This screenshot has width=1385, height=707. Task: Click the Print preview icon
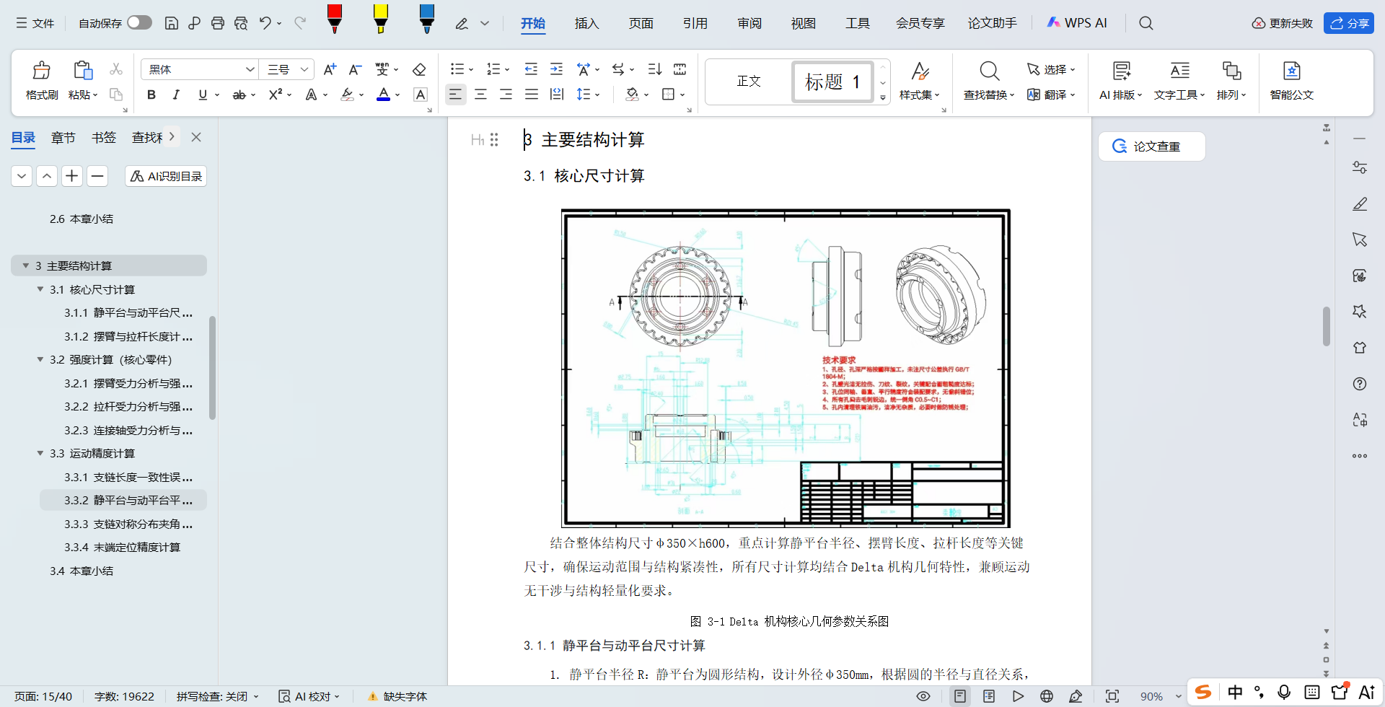tap(241, 23)
